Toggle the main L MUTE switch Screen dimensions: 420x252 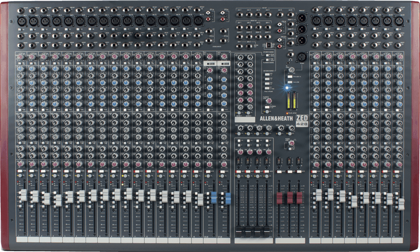280,172
